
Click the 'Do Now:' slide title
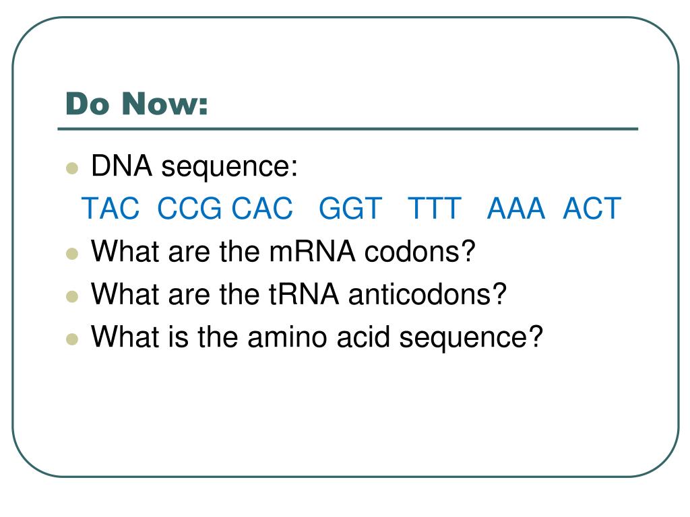pyautogui.click(x=136, y=104)
